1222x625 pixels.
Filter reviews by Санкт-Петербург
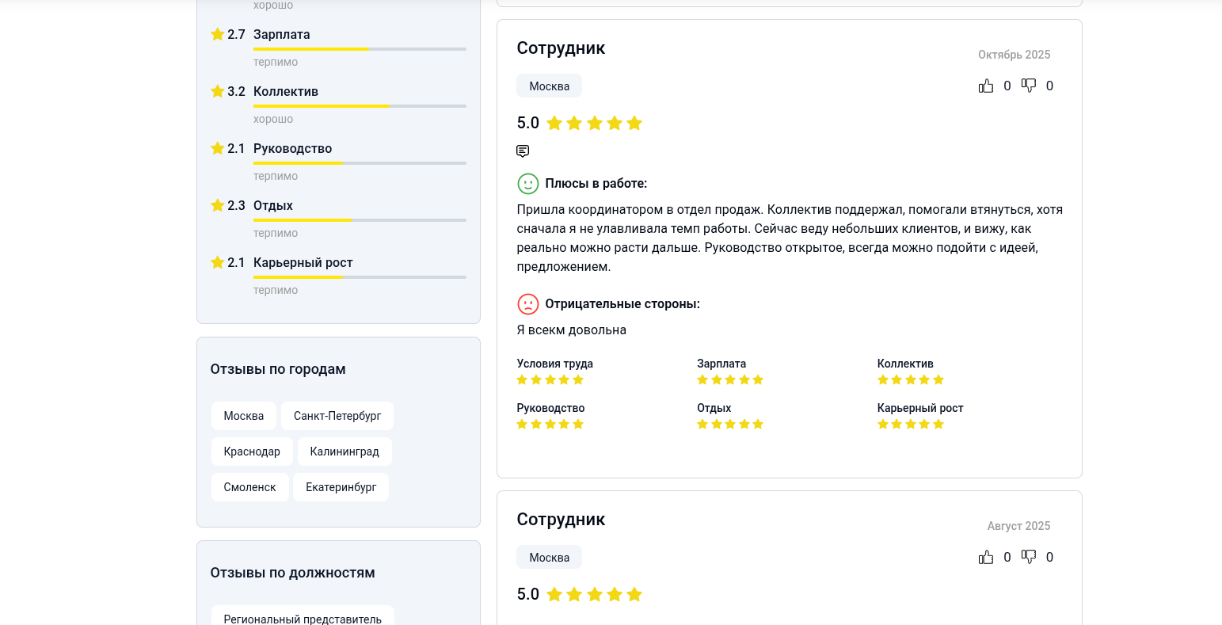pyautogui.click(x=337, y=416)
